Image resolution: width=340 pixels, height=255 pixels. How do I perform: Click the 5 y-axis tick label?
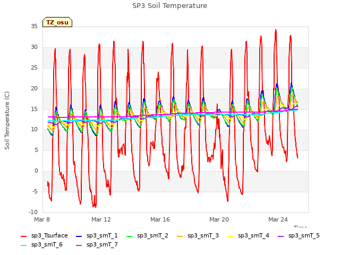click(x=36, y=150)
